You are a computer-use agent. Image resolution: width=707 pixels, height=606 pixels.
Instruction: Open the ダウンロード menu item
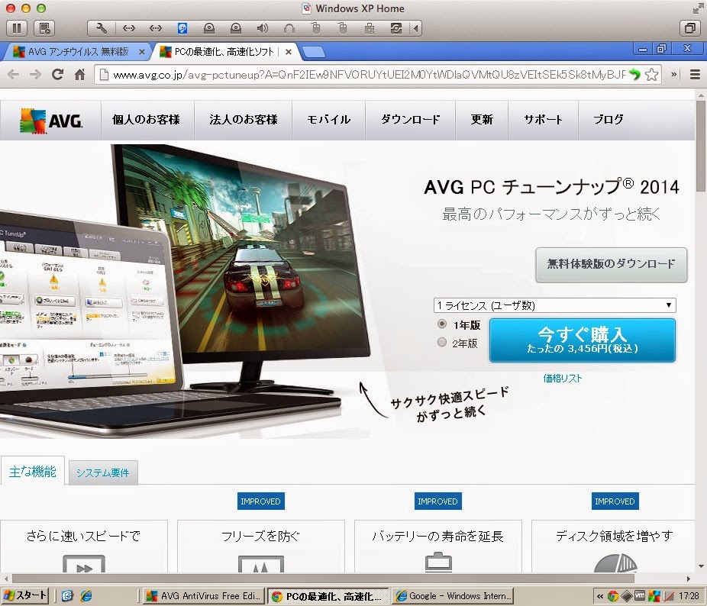tap(410, 120)
